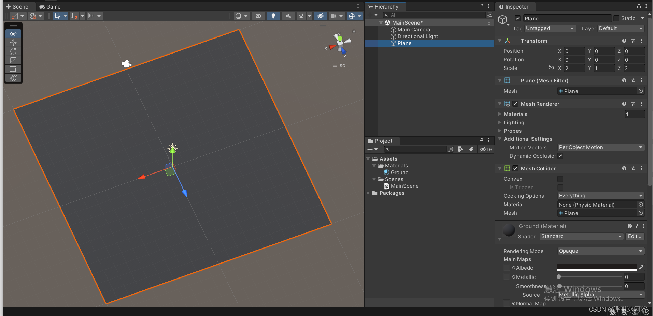Select the Rect tool in scene tools
The width and height of the screenshot is (653, 316).
coord(13,69)
